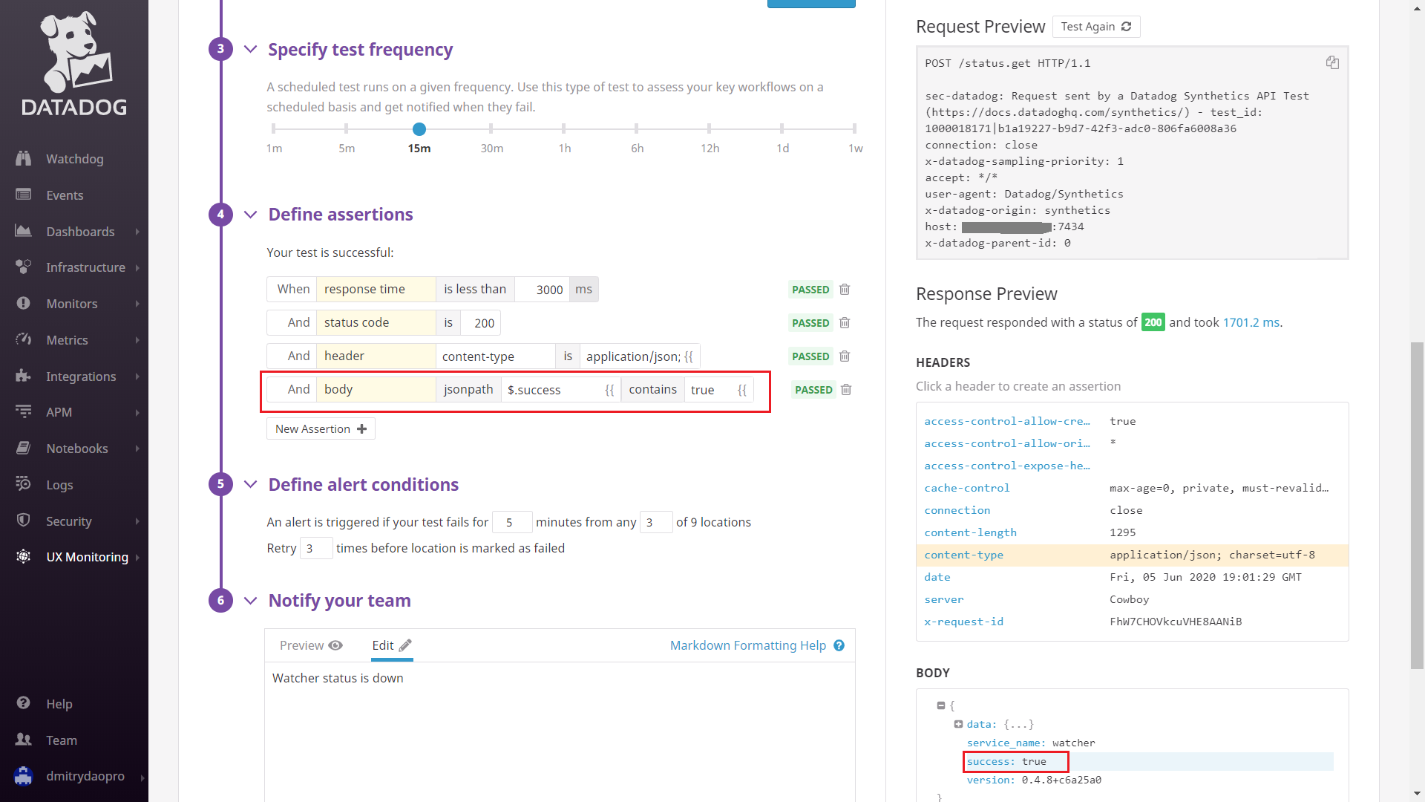This screenshot has width=1425, height=802.
Task: Insert variable into jsonpath field
Action: pyautogui.click(x=610, y=390)
